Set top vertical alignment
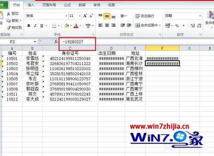The width and height of the screenshot is (214, 156). (101, 15)
